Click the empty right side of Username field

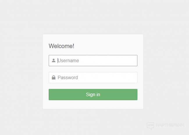point(122,61)
